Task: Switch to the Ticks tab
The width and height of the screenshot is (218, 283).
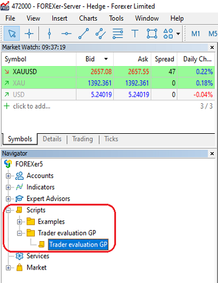Action: coord(111,139)
